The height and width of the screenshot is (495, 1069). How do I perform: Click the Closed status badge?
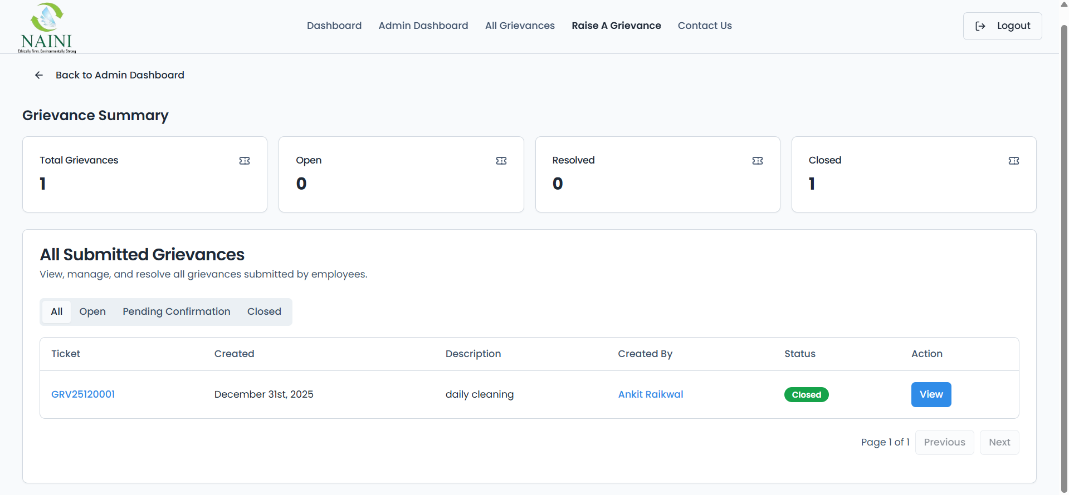(x=806, y=395)
